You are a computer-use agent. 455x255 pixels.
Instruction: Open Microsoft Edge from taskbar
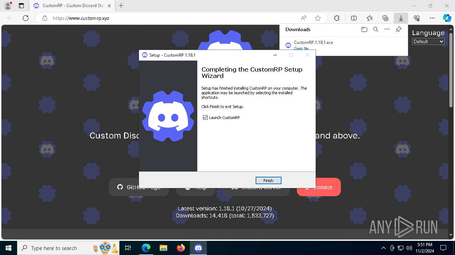(x=146, y=248)
